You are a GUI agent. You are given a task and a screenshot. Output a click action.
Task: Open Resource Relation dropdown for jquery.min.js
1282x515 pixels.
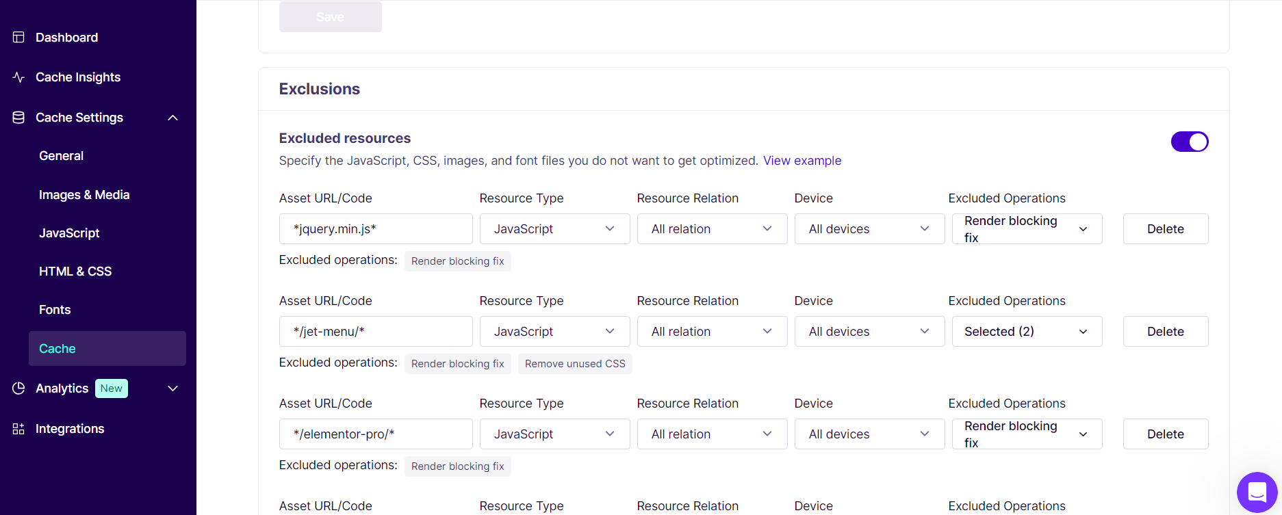[x=712, y=229]
